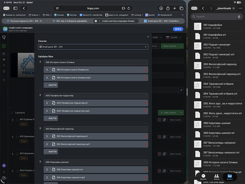Delete 396 Королевы шахмат.srt file

pyautogui.click(x=145, y=170)
